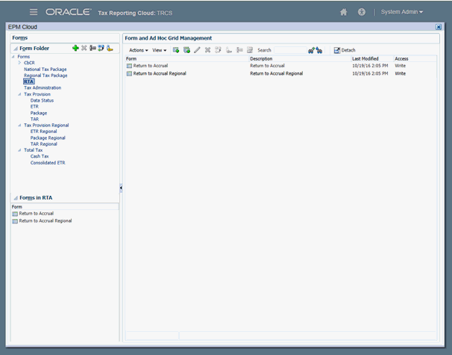Viewport: 452px width, 355px height.
Task: Open the ETR folder under Tax Provision
Action: point(34,106)
